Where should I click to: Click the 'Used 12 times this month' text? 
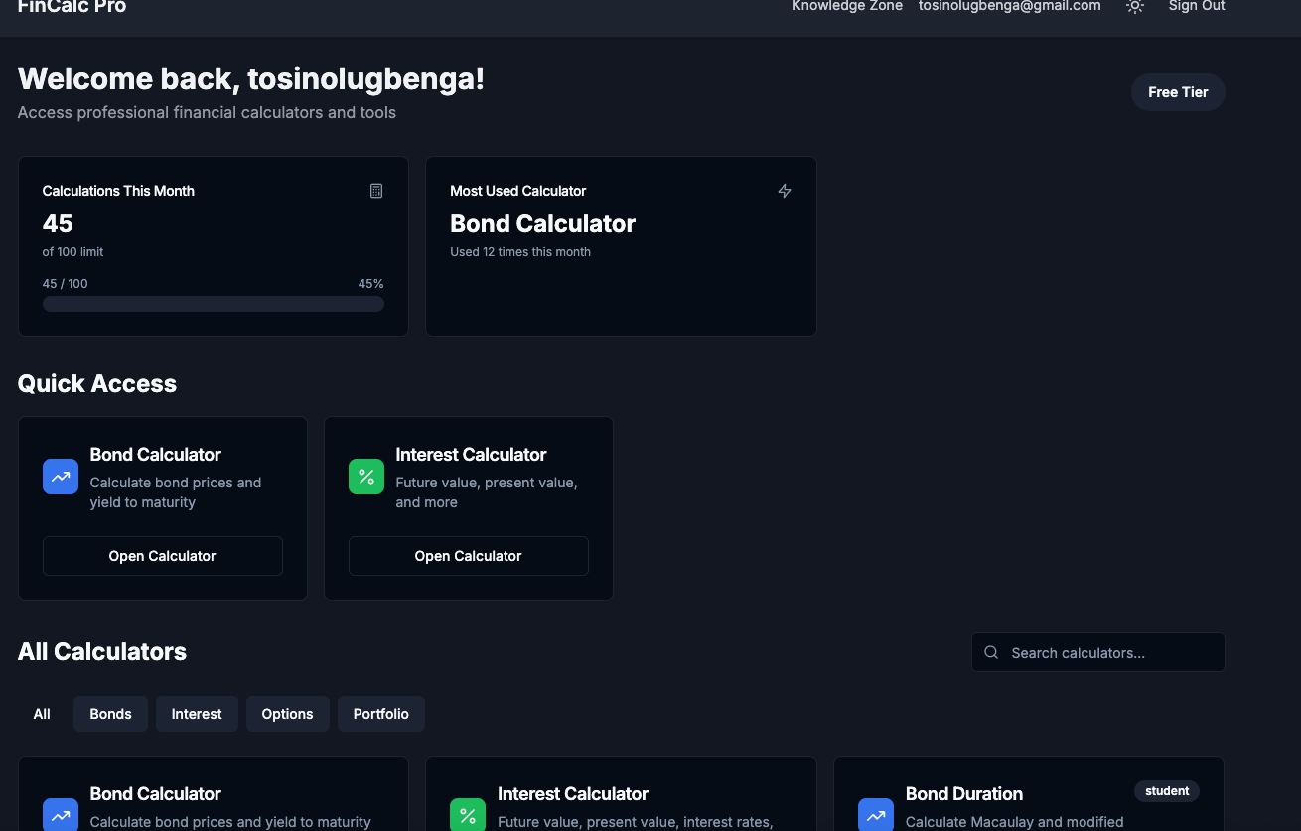[x=520, y=252]
